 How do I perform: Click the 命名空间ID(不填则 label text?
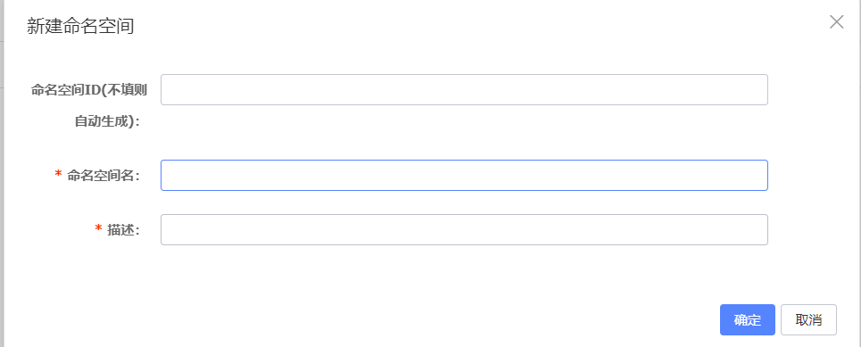(x=89, y=90)
